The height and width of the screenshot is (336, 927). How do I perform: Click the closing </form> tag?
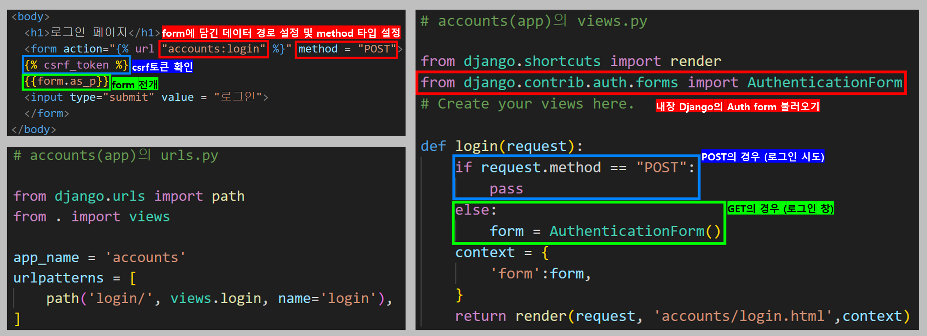pyautogui.click(x=46, y=113)
